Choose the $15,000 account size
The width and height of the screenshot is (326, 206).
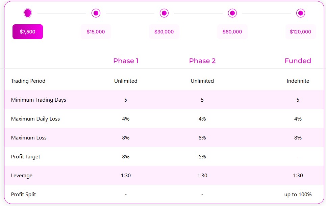click(x=96, y=32)
